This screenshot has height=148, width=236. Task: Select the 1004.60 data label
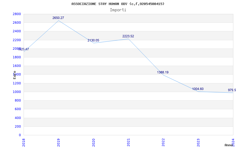(x=198, y=89)
